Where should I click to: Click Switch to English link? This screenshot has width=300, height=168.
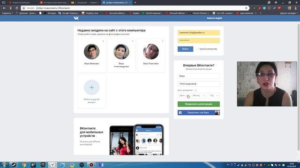pos(215,18)
